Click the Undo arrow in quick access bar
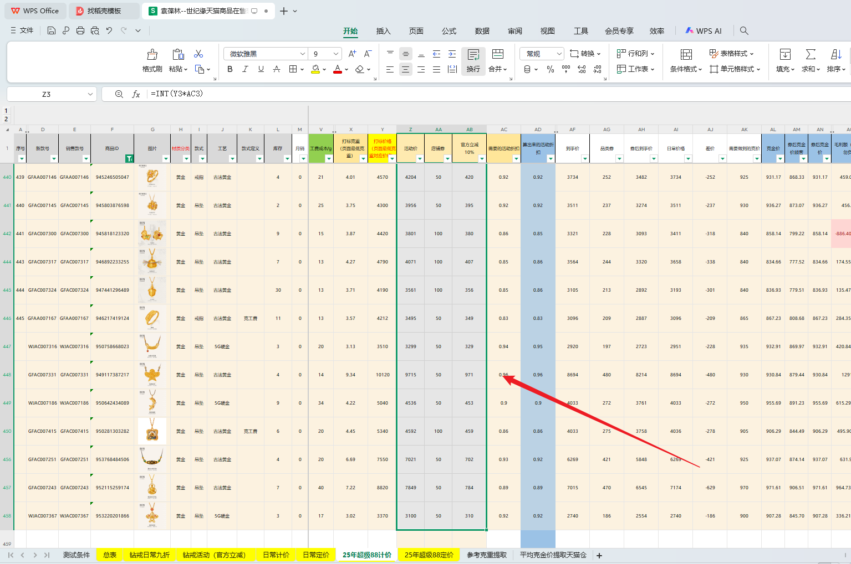The height and width of the screenshot is (564, 851). tap(109, 31)
